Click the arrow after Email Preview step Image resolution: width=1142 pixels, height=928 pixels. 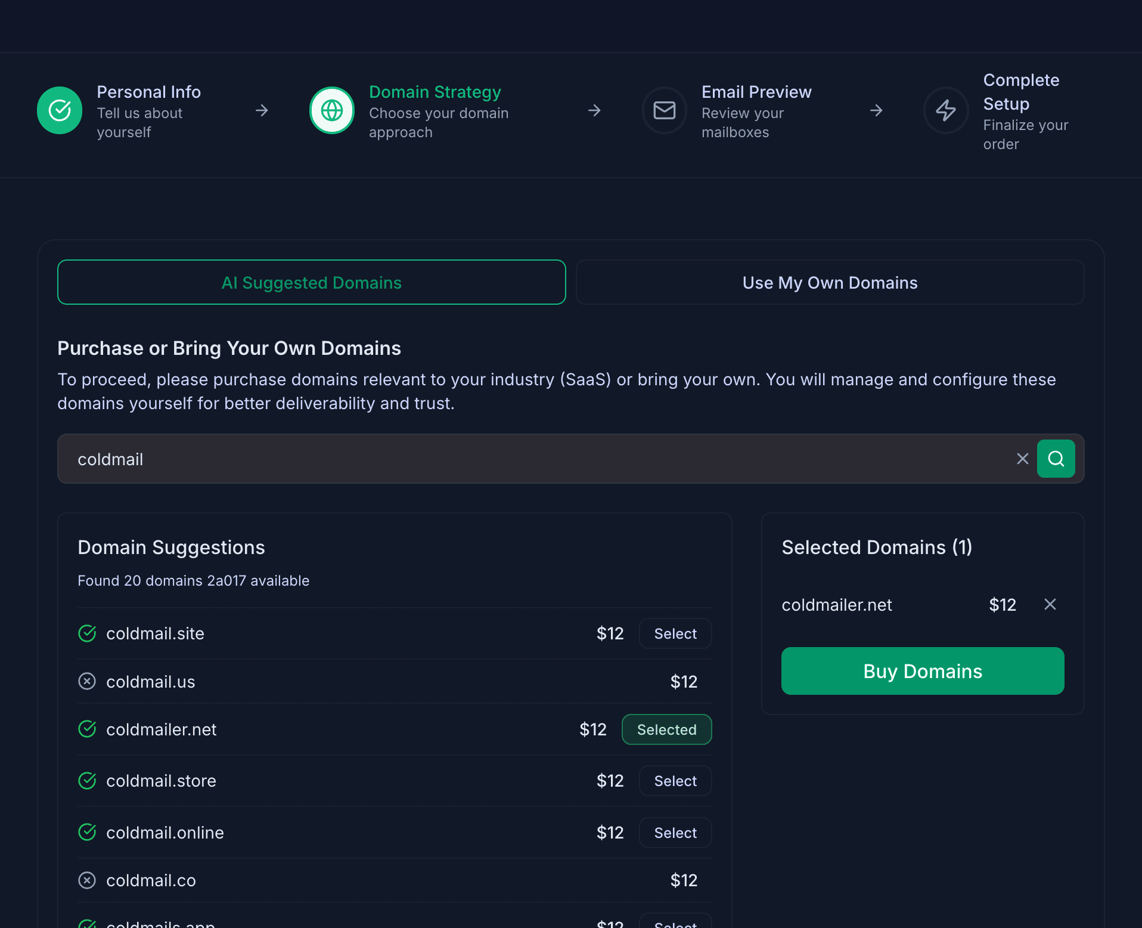pyautogui.click(x=876, y=110)
